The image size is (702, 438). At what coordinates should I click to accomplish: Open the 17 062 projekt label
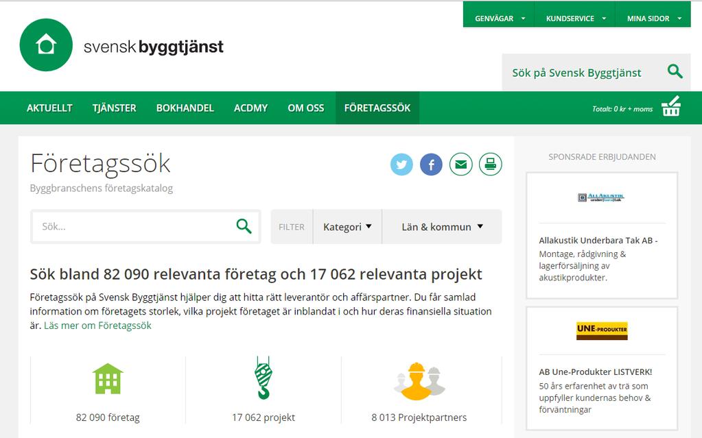264,417
